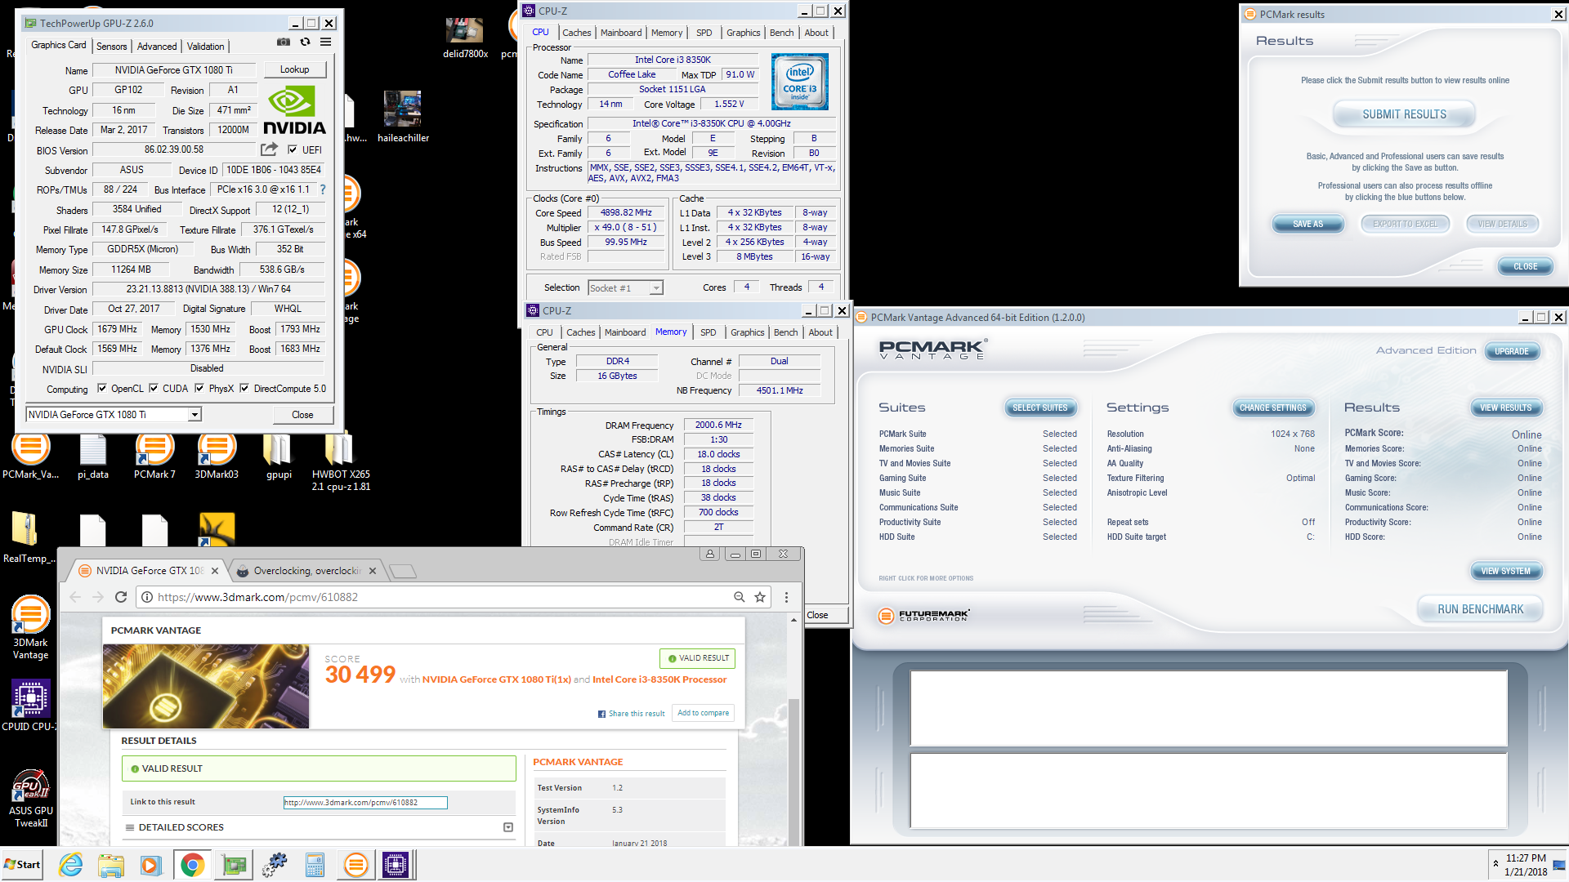Click the GPU-Z refresh icon
Image resolution: width=1569 pixels, height=882 pixels.
[305, 42]
